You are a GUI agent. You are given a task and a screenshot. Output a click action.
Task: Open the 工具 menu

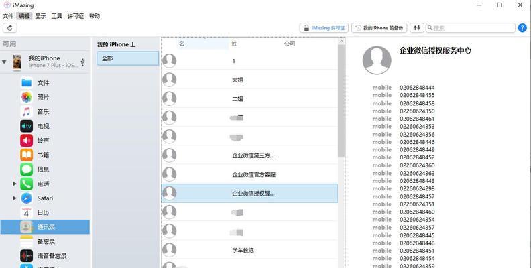pos(57,16)
